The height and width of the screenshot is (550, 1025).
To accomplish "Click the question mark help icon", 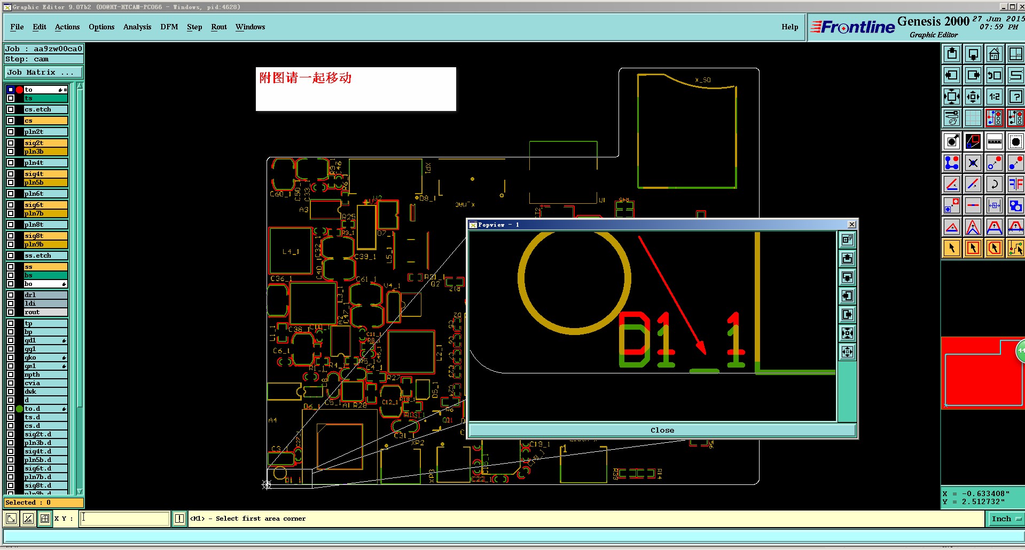I will pos(1016,97).
